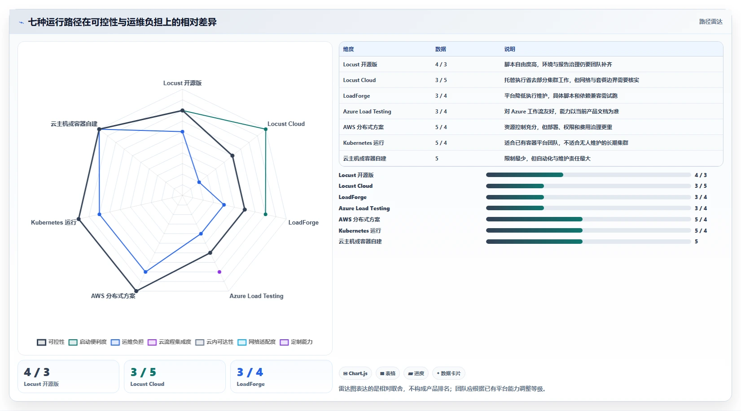
Task: Click the 云主机或容器自建 progress bar
Action: 588,242
